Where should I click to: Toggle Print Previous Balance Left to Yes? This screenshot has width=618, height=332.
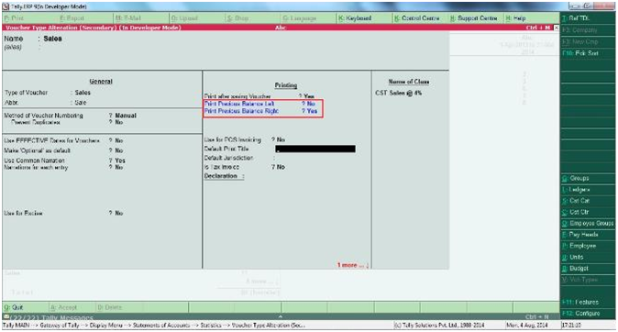(x=311, y=104)
